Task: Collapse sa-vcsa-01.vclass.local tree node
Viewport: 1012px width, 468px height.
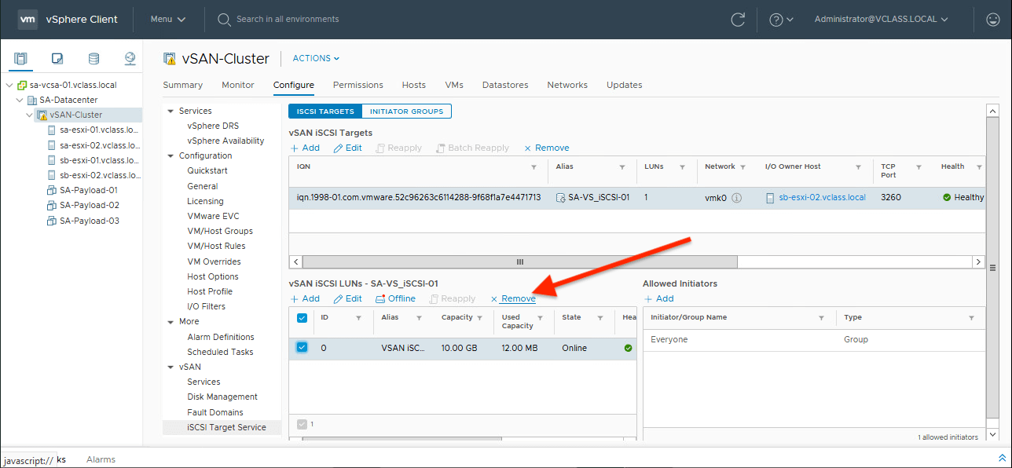Action: [9, 85]
